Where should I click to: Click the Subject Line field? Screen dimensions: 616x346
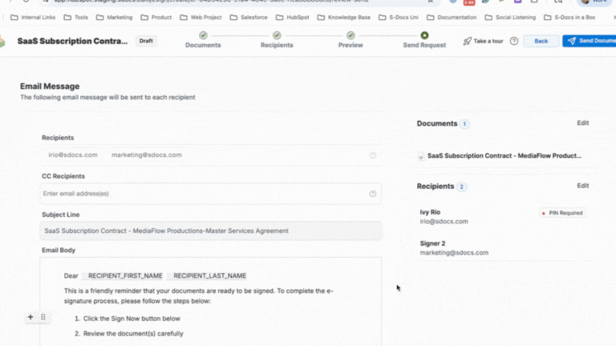(x=210, y=231)
